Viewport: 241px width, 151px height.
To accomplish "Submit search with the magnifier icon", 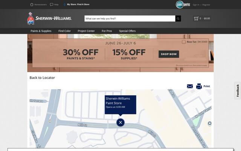I will (178, 18).
